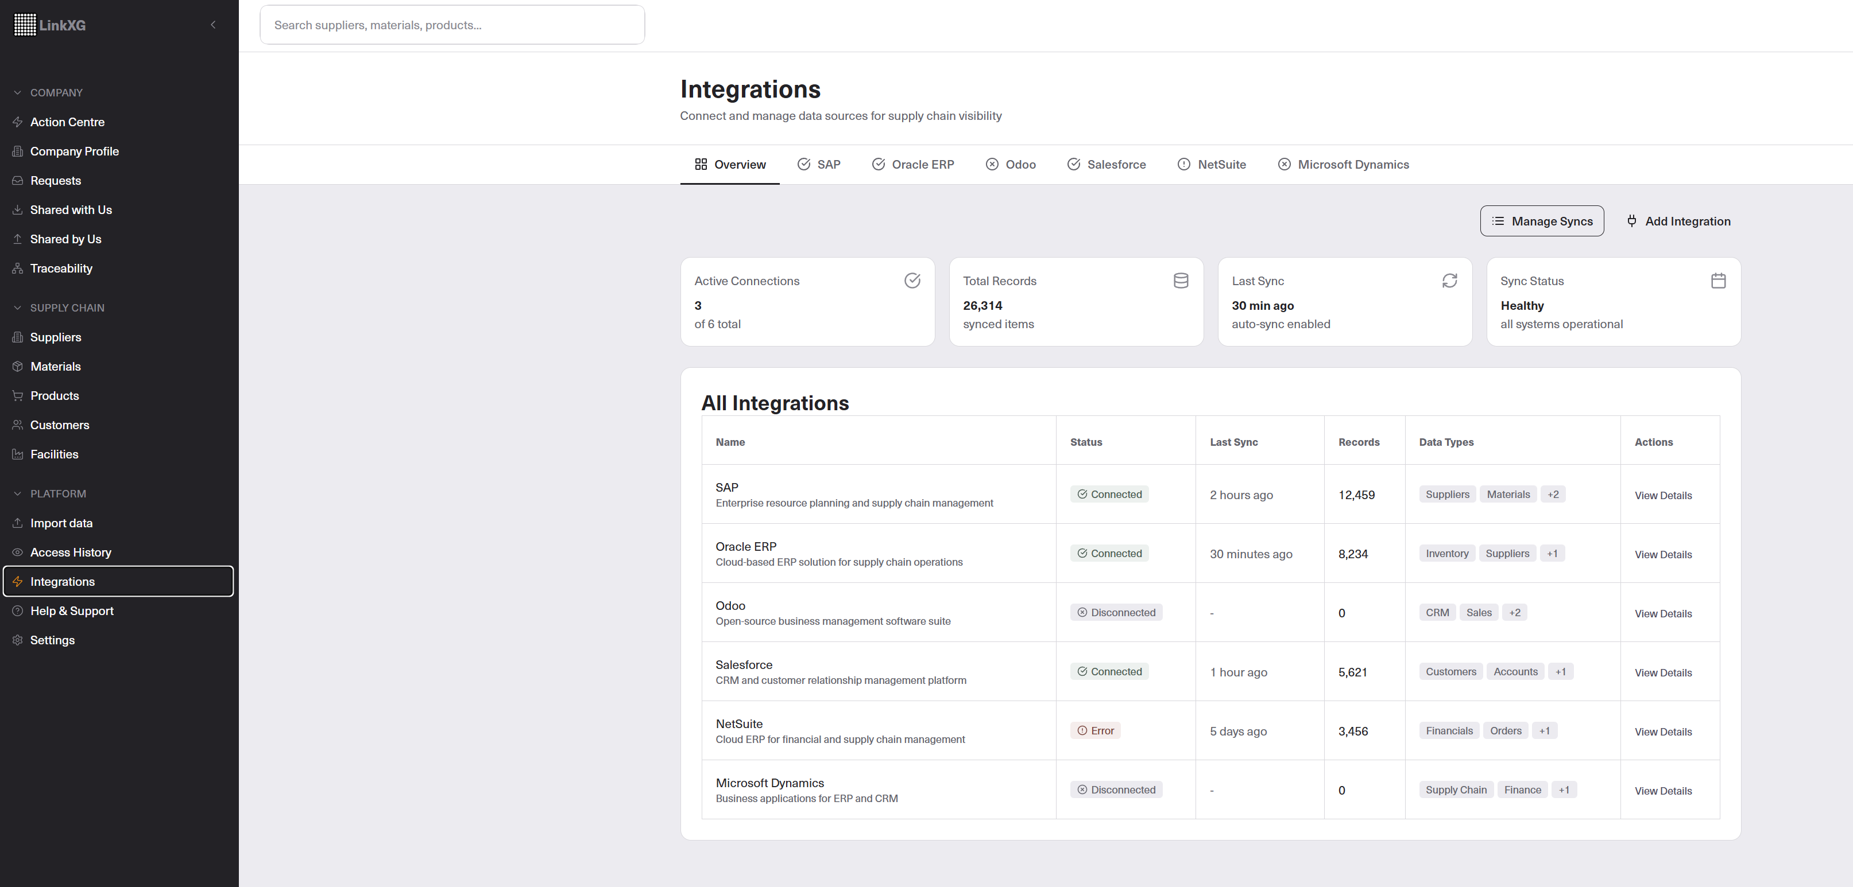The image size is (1853, 887).
Task: Click the NetSuite Error status badge
Action: pyautogui.click(x=1095, y=730)
